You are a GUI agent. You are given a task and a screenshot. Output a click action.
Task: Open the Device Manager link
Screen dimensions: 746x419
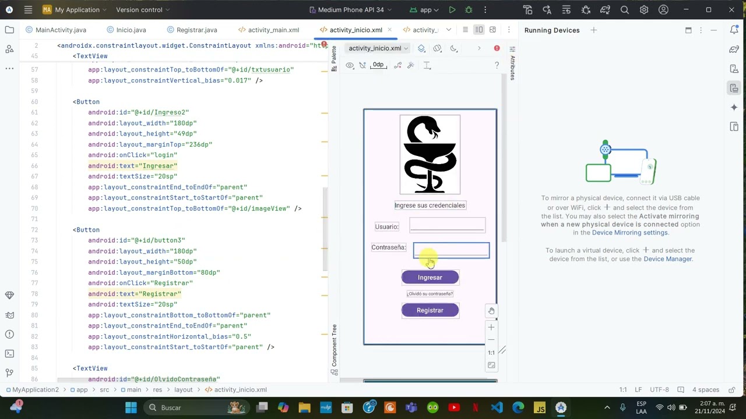tap(667, 259)
